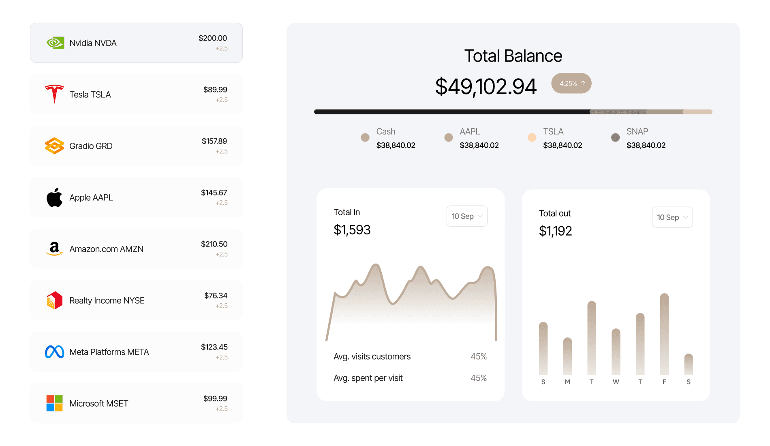Click the Gradio GRD icon

click(55, 146)
